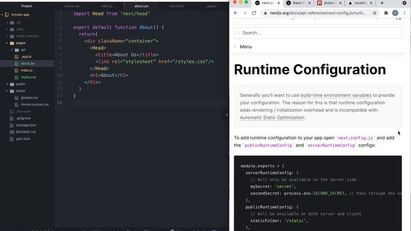
Task: Click the serverRuntimeConfig inline code
Action: click(x=331, y=145)
